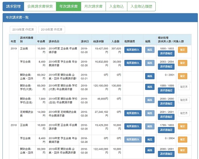
Task: Download 電算連携DL for 2019 正会員
Action: (133, 50)
